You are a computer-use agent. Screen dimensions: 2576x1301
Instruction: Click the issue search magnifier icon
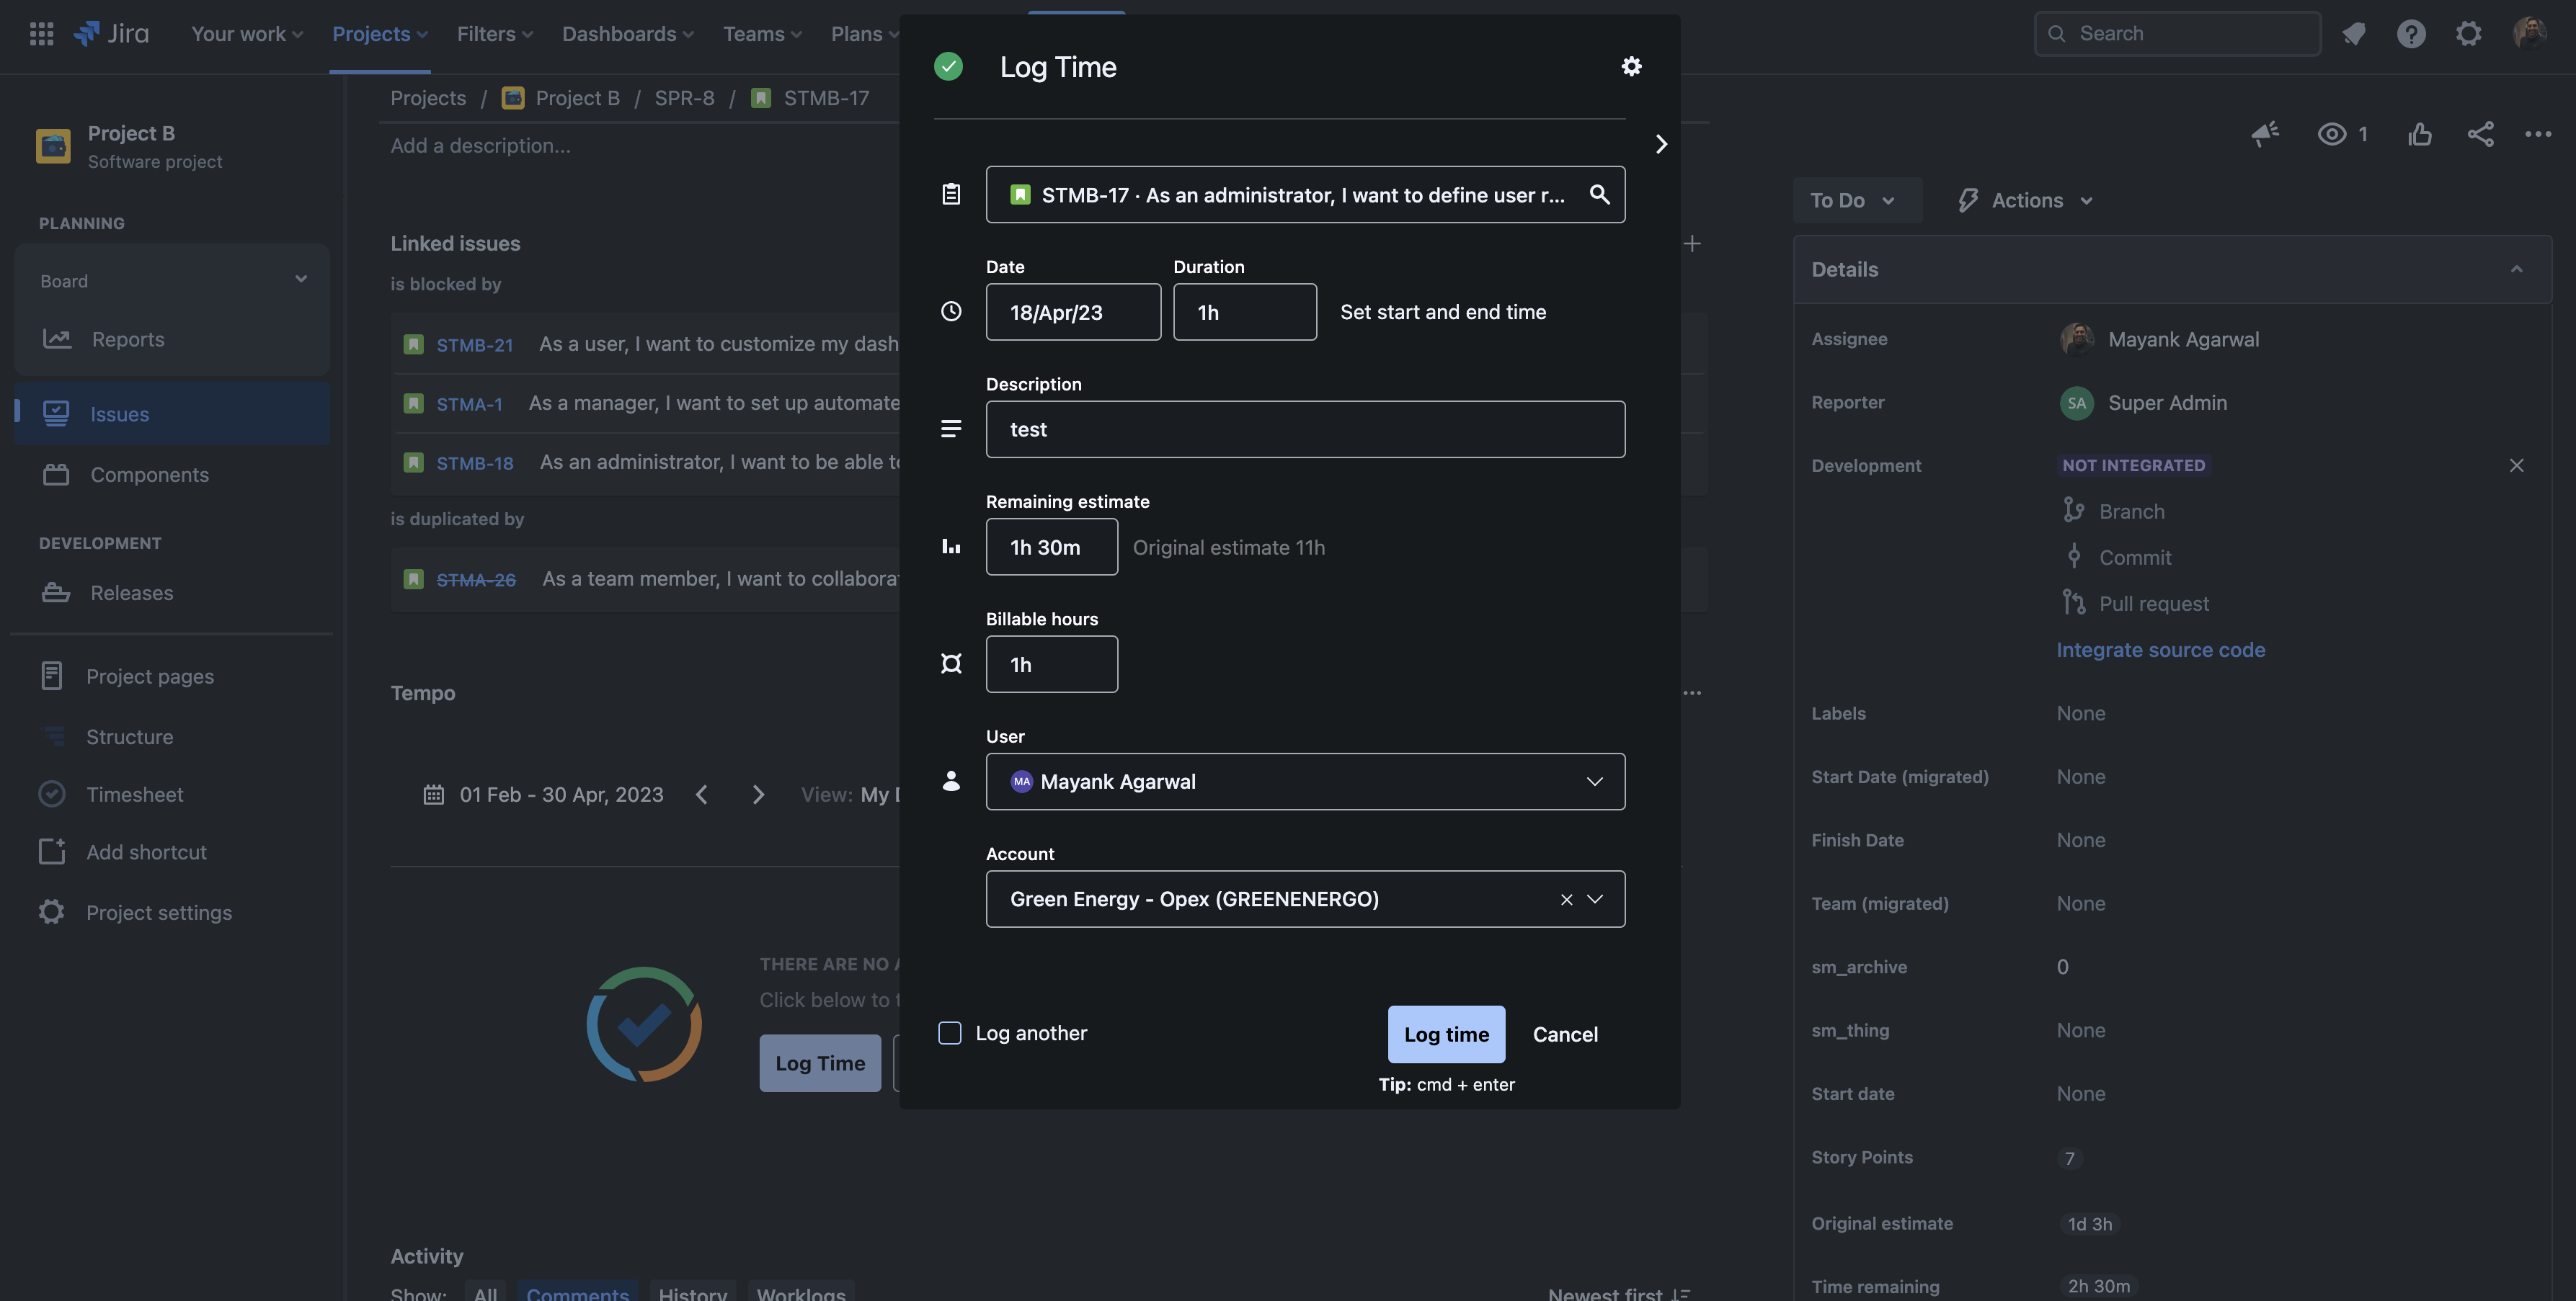[1599, 194]
